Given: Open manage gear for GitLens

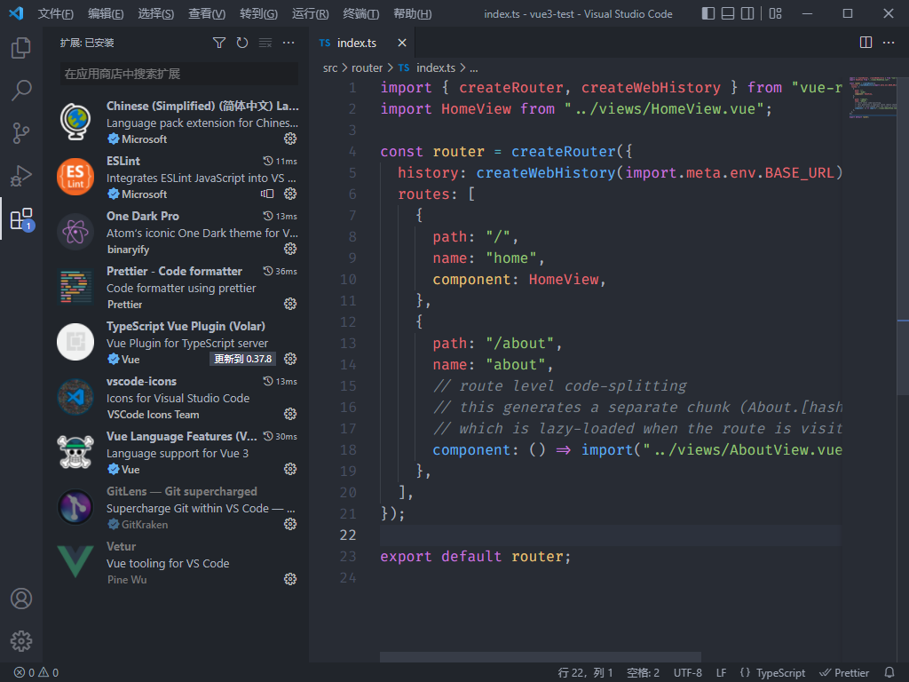Looking at the screenshot, I should pyautogui.click(x=290, y=524).
